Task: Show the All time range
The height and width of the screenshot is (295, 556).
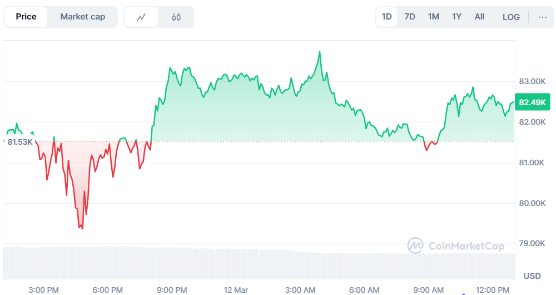Action: point(479,17)
